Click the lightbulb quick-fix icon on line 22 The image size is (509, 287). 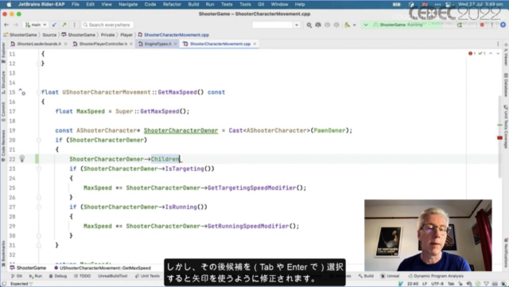(x=22, y=159)
